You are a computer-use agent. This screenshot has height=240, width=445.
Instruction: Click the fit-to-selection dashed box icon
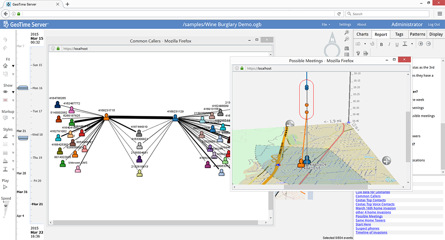(x=5, y=74)
